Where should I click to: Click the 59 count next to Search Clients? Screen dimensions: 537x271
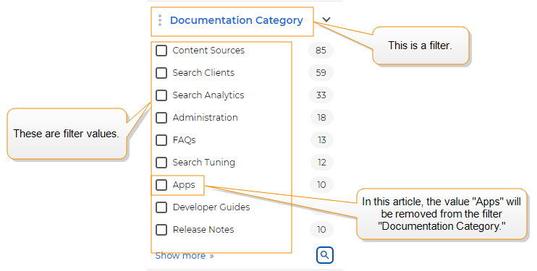tap(321, 73)
